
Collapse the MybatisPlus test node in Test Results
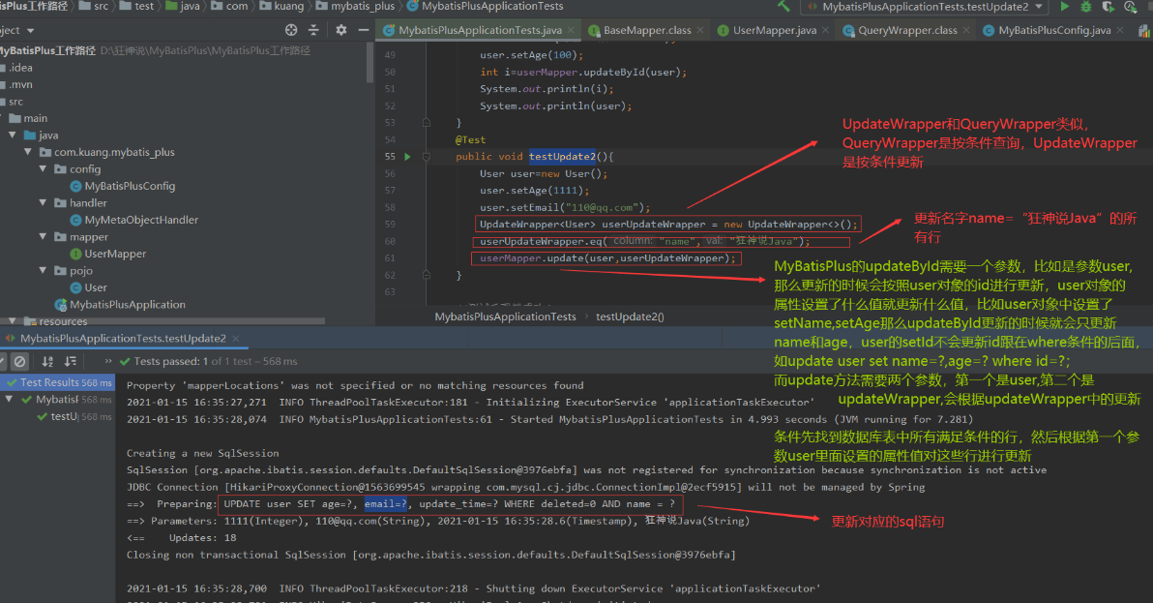(x=8, y=399)
